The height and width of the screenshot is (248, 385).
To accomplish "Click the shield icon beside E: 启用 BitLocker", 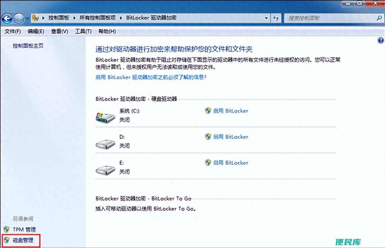I will click(208, 162).
